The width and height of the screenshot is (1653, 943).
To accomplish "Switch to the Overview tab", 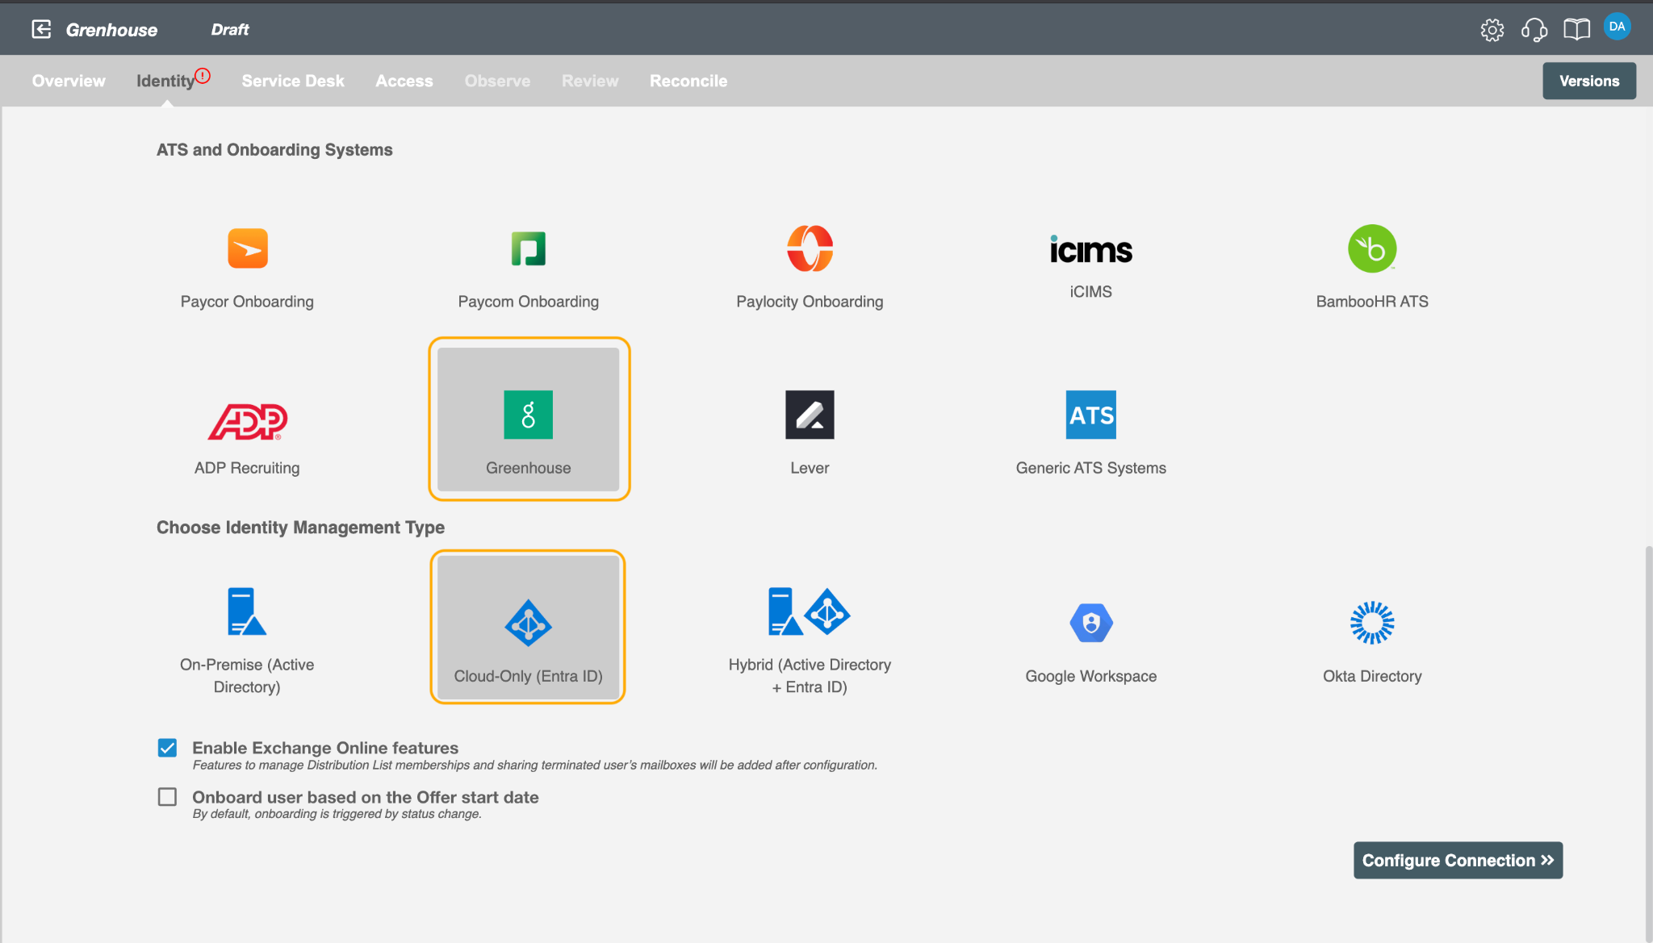I will coord(69,81).
